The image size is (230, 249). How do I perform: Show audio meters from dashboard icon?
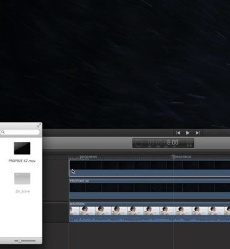coord(189,143)
